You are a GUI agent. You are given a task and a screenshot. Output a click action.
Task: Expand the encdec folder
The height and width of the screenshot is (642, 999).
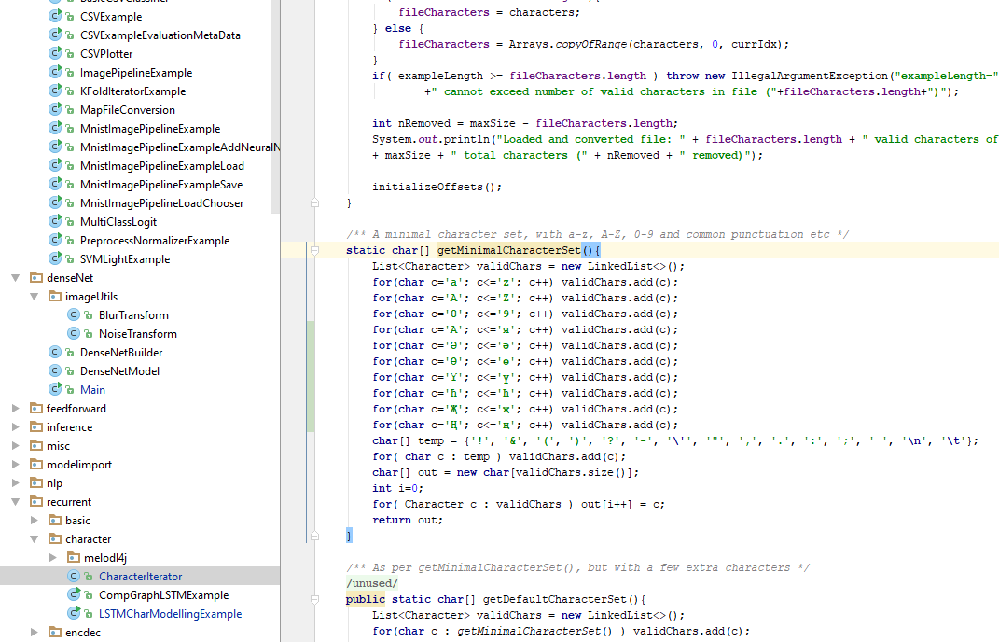point(35,633)
